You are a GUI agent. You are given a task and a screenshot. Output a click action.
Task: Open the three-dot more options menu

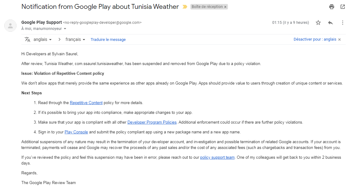pos(343,23)
